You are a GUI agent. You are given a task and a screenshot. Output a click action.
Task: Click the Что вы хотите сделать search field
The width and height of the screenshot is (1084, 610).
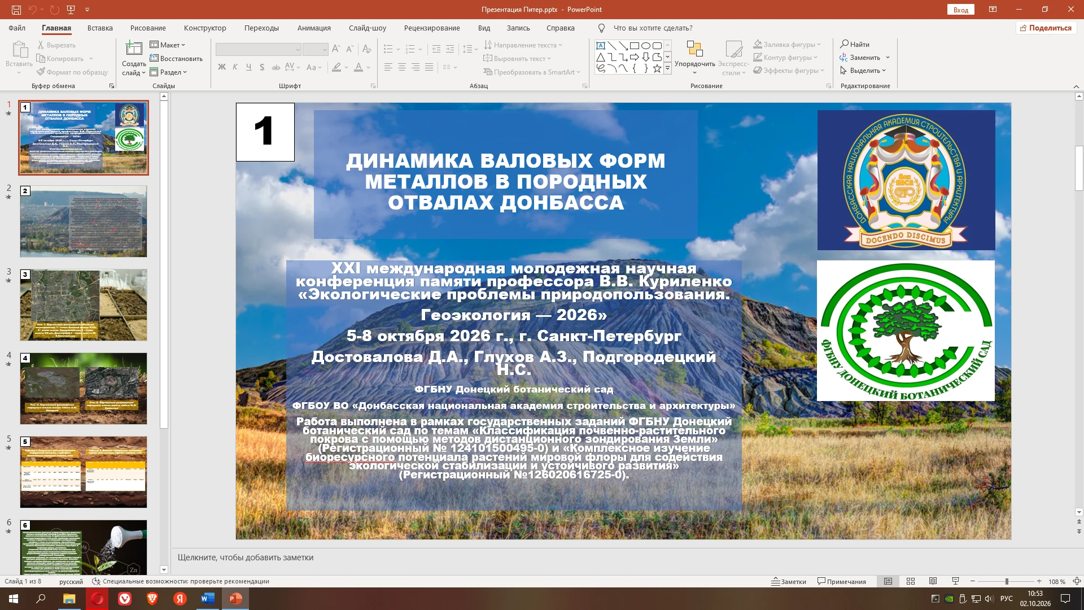point(653,28)
